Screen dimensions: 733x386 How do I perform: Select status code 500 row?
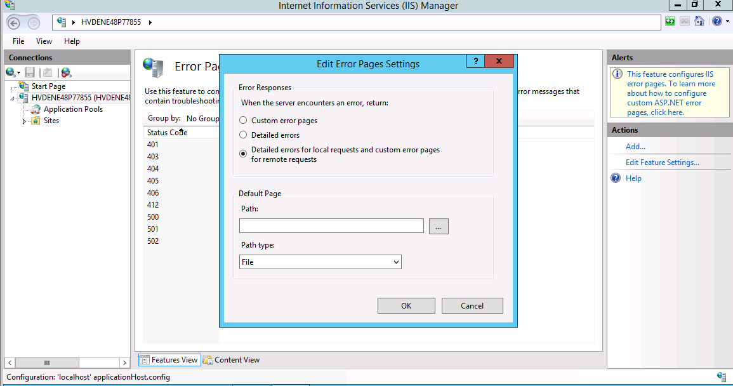153,217
